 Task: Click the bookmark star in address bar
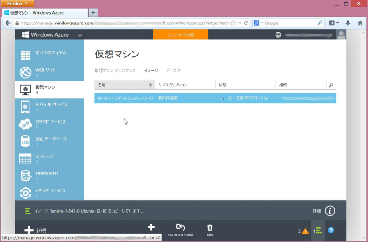coord(233,23)
